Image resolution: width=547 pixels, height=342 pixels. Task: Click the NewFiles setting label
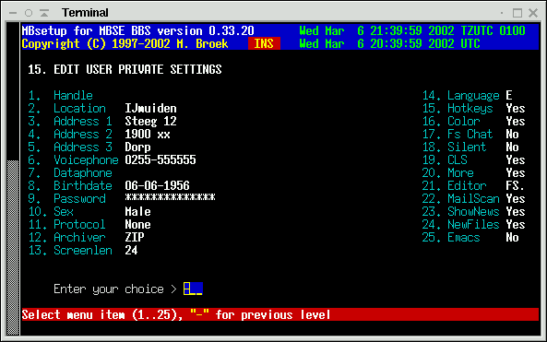474,224
